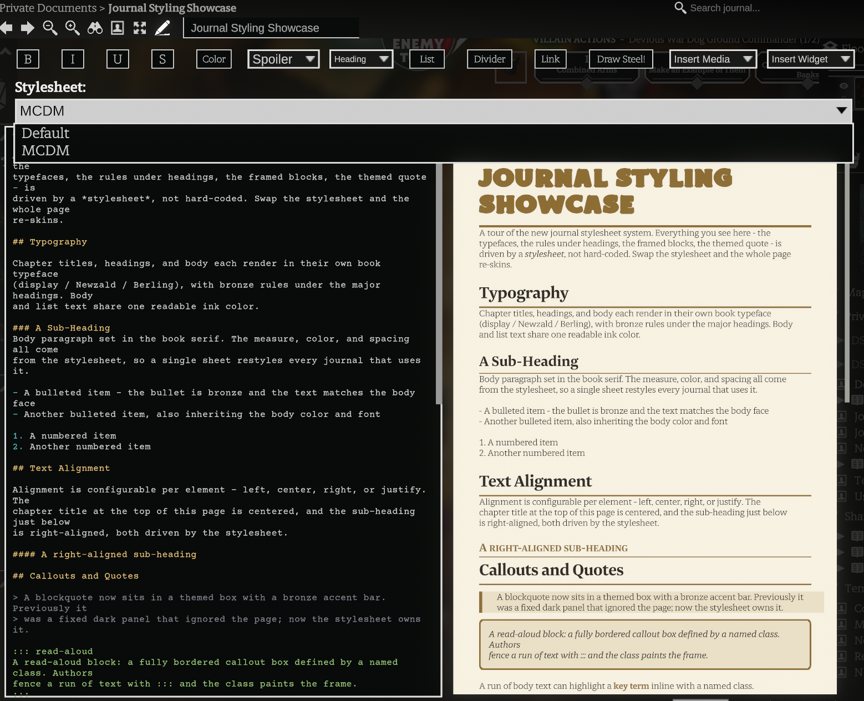Click the portrait share icon
The image size is (864, 701).
pos(118,28)
